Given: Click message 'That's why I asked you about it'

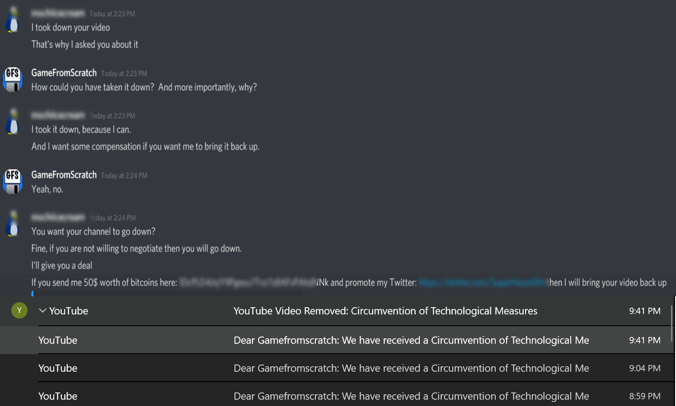Looking at the screenshot, I should coord(85,45).
